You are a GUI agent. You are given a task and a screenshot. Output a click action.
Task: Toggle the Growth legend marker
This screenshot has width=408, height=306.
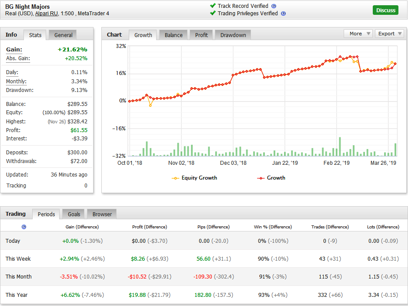261,178
